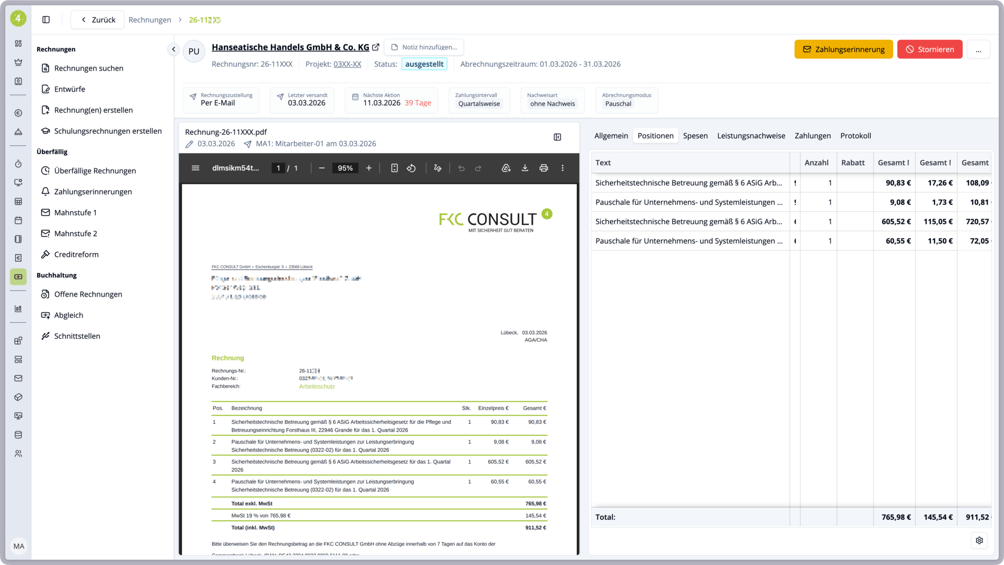This screenshot has height=565, width=1004.
Task: Open table settings gear icon
Action: point(979,540)
